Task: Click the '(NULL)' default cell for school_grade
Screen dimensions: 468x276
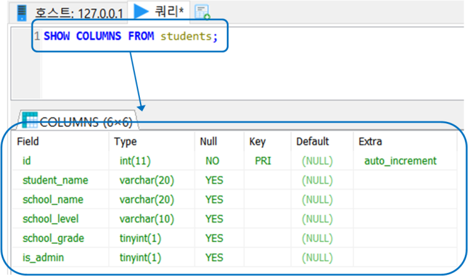Action: click(322, 238)
